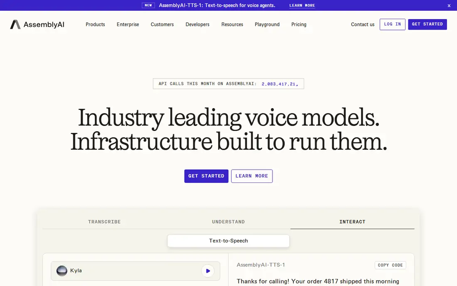This screenshot has height=286, width=457.
Task: Click the hero GET STARTED button
Action: point(206,176)
